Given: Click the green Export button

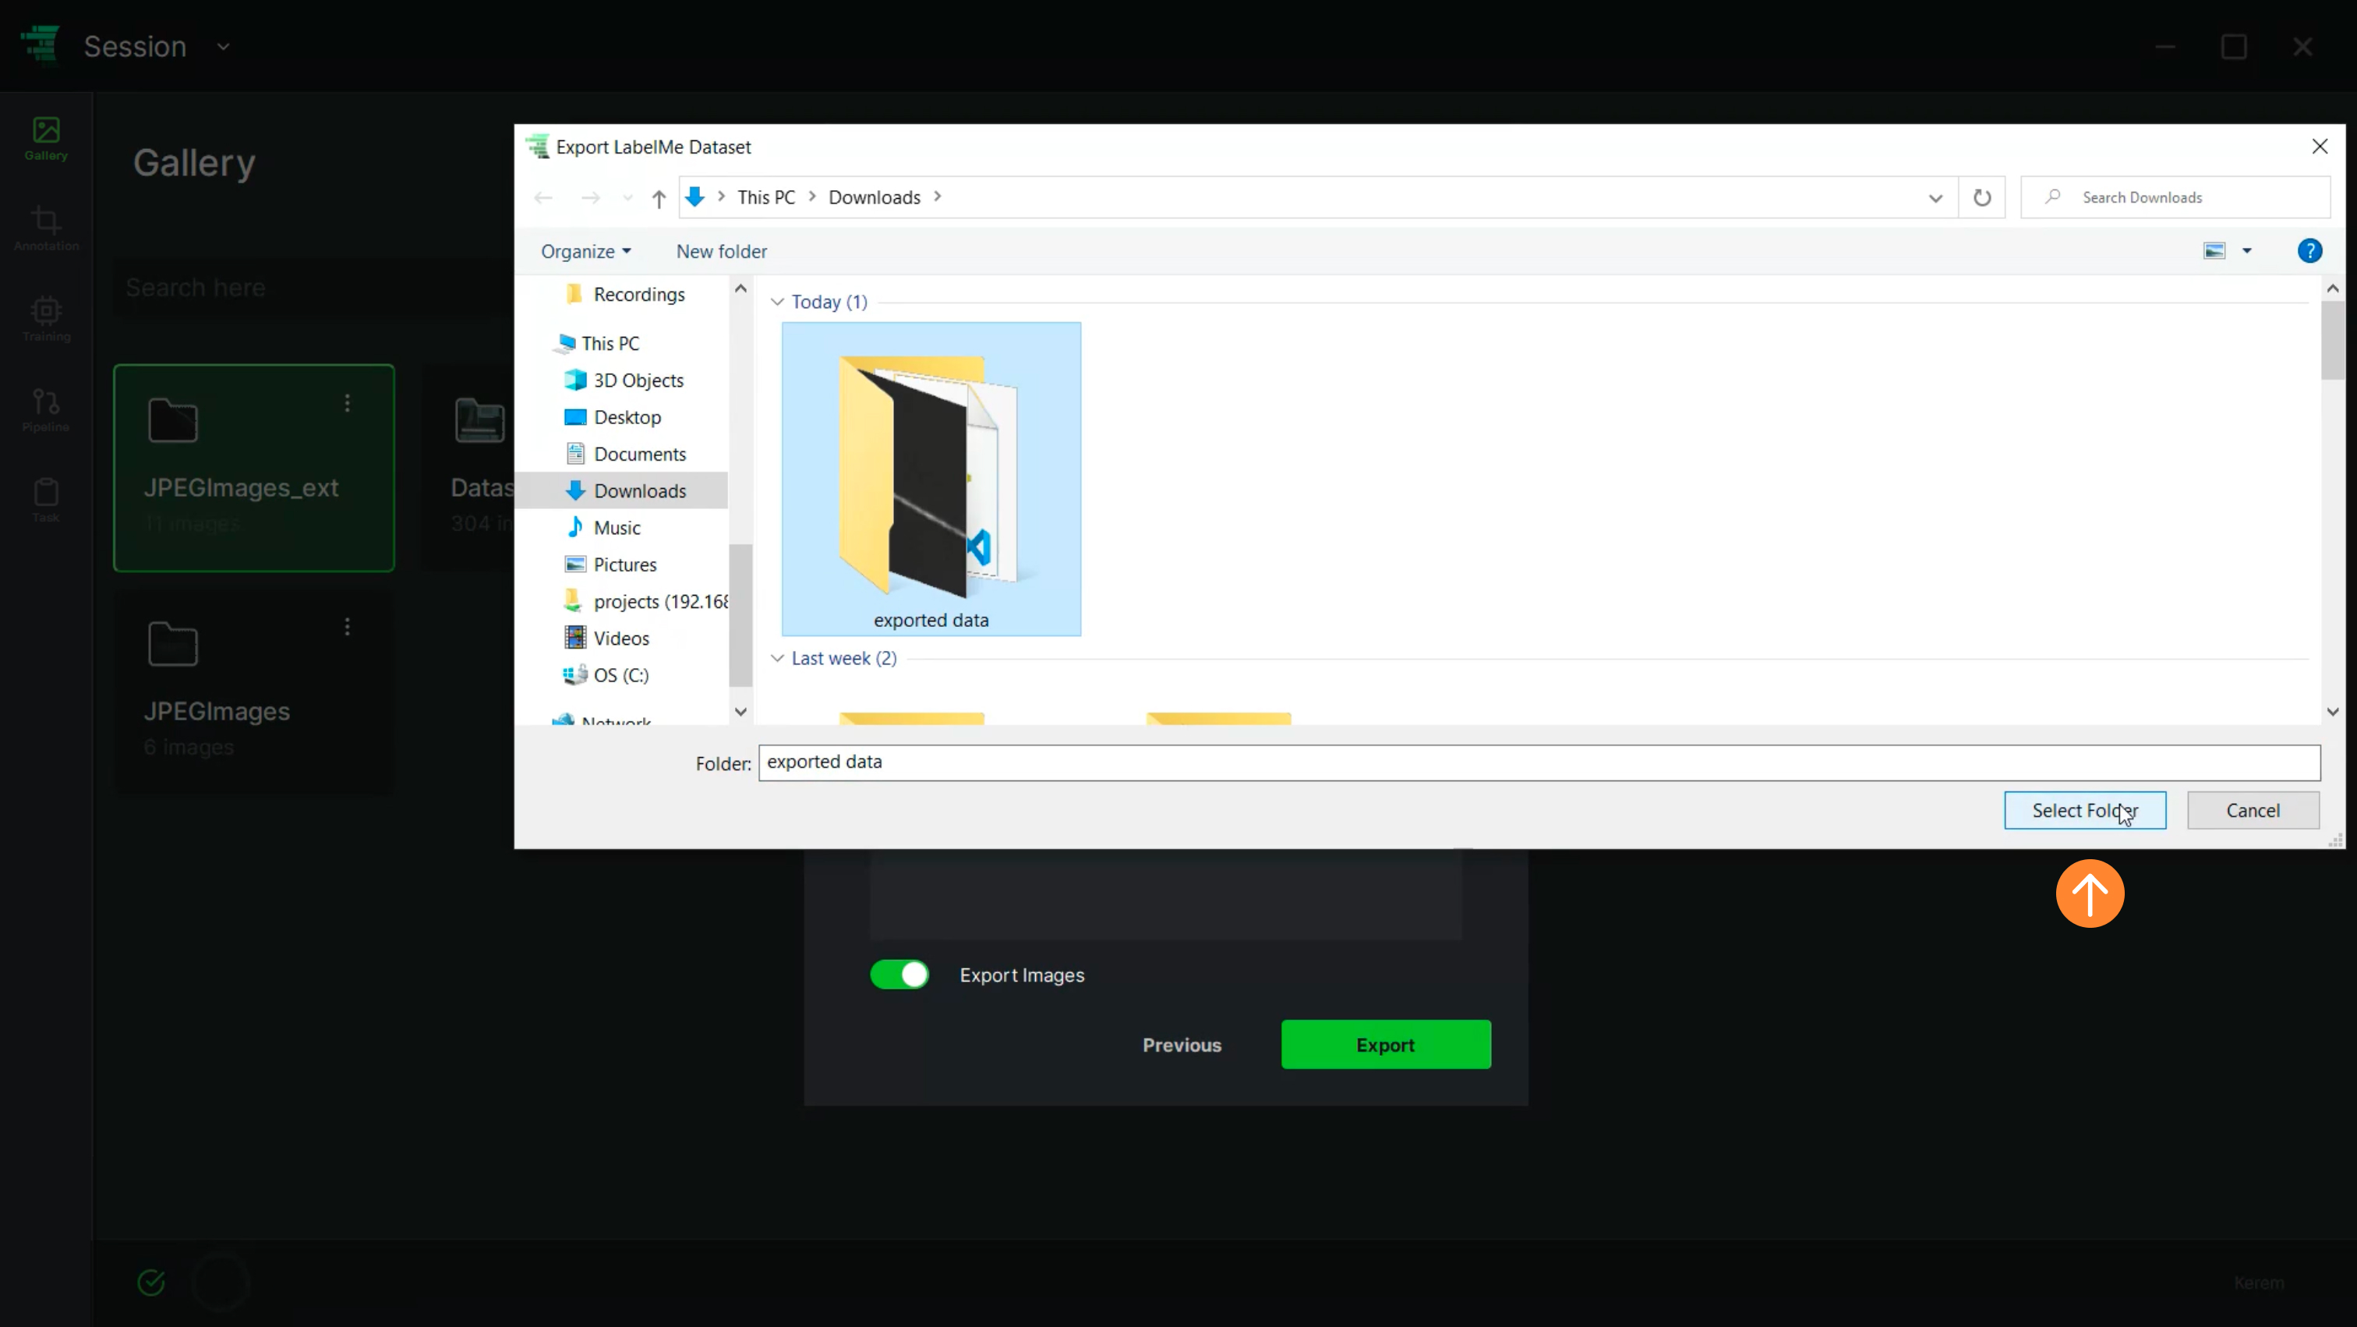Looking at the screenshot, I should point(1385,1044).
